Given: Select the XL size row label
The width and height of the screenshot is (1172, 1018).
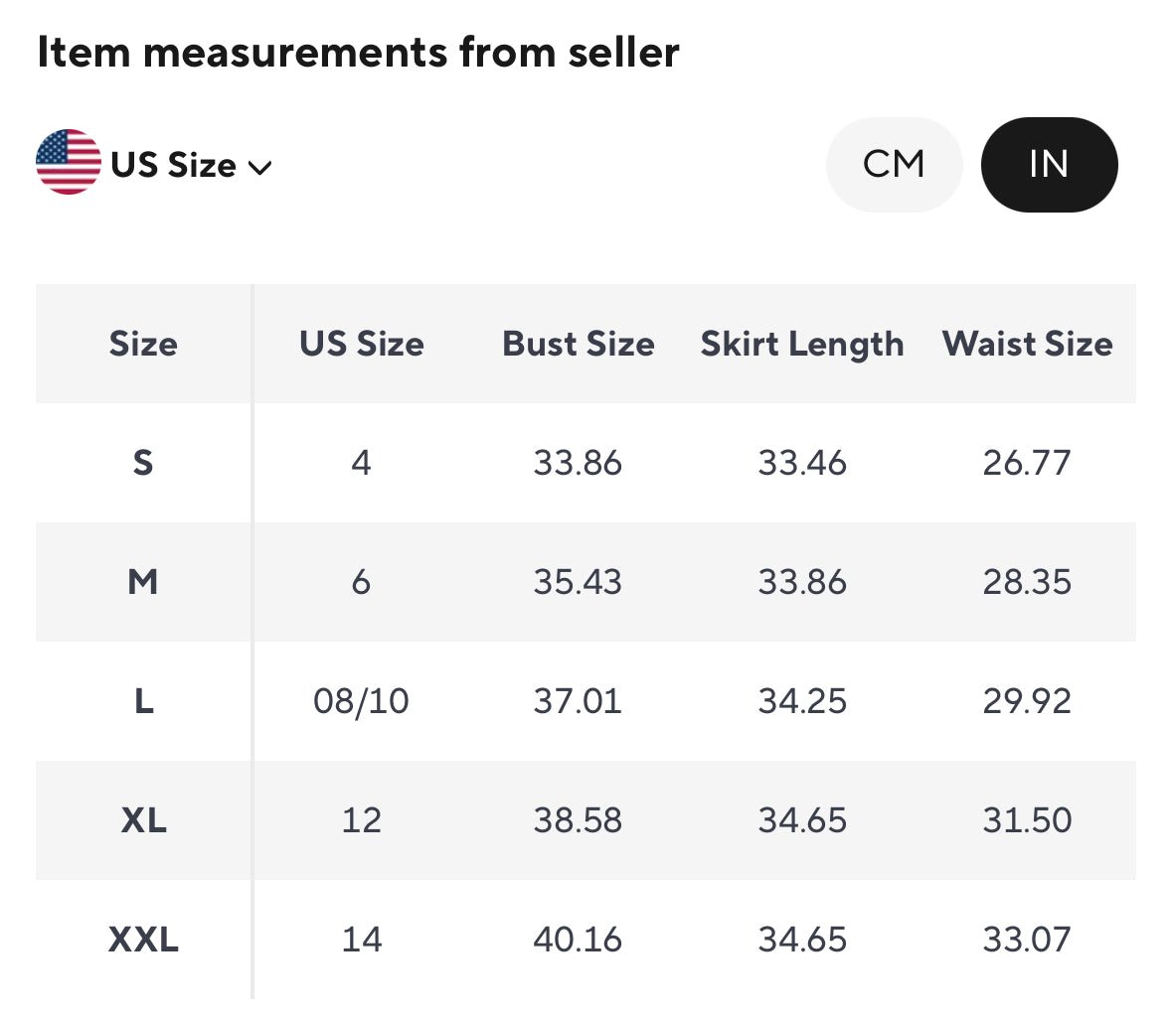Looking at the screenshot, I should tap(143, 820).
